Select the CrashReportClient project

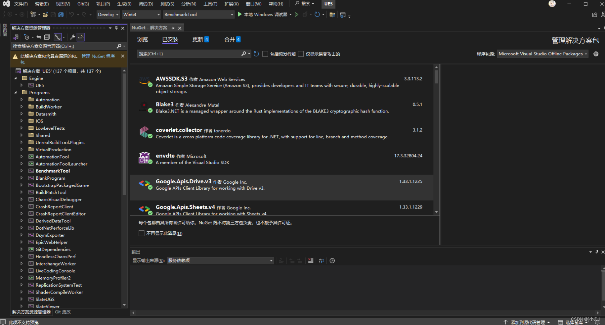(x=54, y=207)
